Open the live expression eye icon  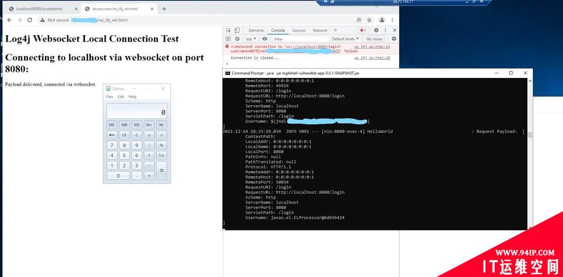264,39
